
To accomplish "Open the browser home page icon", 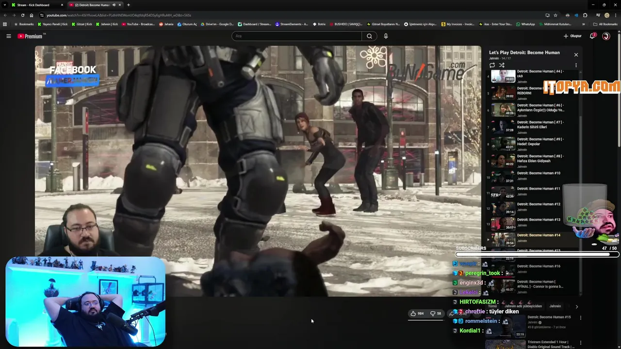I will tap(31, 15).
